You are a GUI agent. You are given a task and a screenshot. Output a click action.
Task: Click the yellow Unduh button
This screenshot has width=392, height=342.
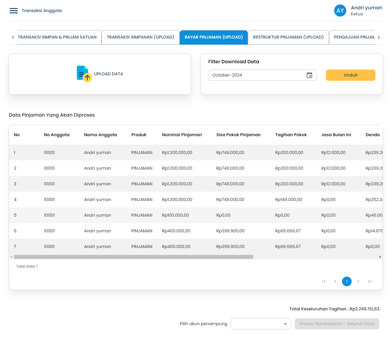point(350,75)
